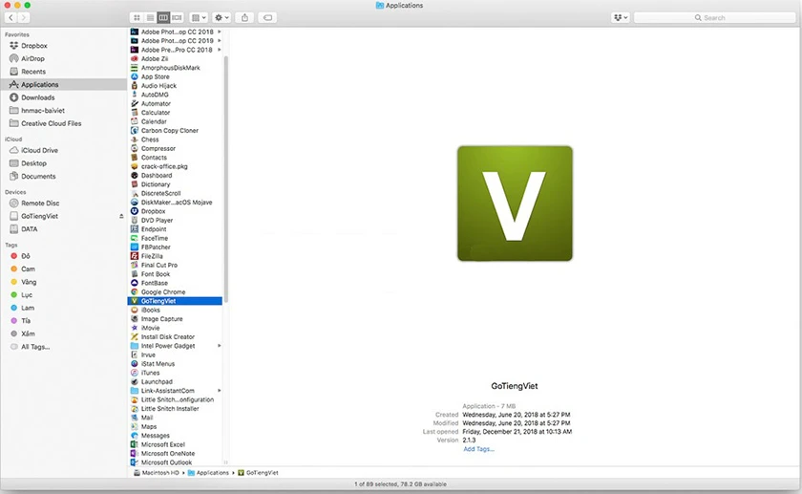Click the Add Tags link
Viewport: 802px width, 494px height.
[478, 449]
